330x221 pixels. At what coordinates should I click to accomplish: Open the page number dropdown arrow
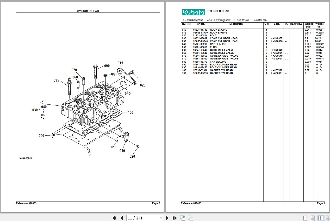[x=161, y=218]
